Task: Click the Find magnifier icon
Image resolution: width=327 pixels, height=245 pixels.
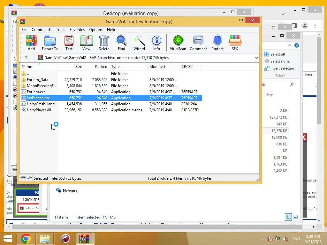Action: (x=121, y=42)
